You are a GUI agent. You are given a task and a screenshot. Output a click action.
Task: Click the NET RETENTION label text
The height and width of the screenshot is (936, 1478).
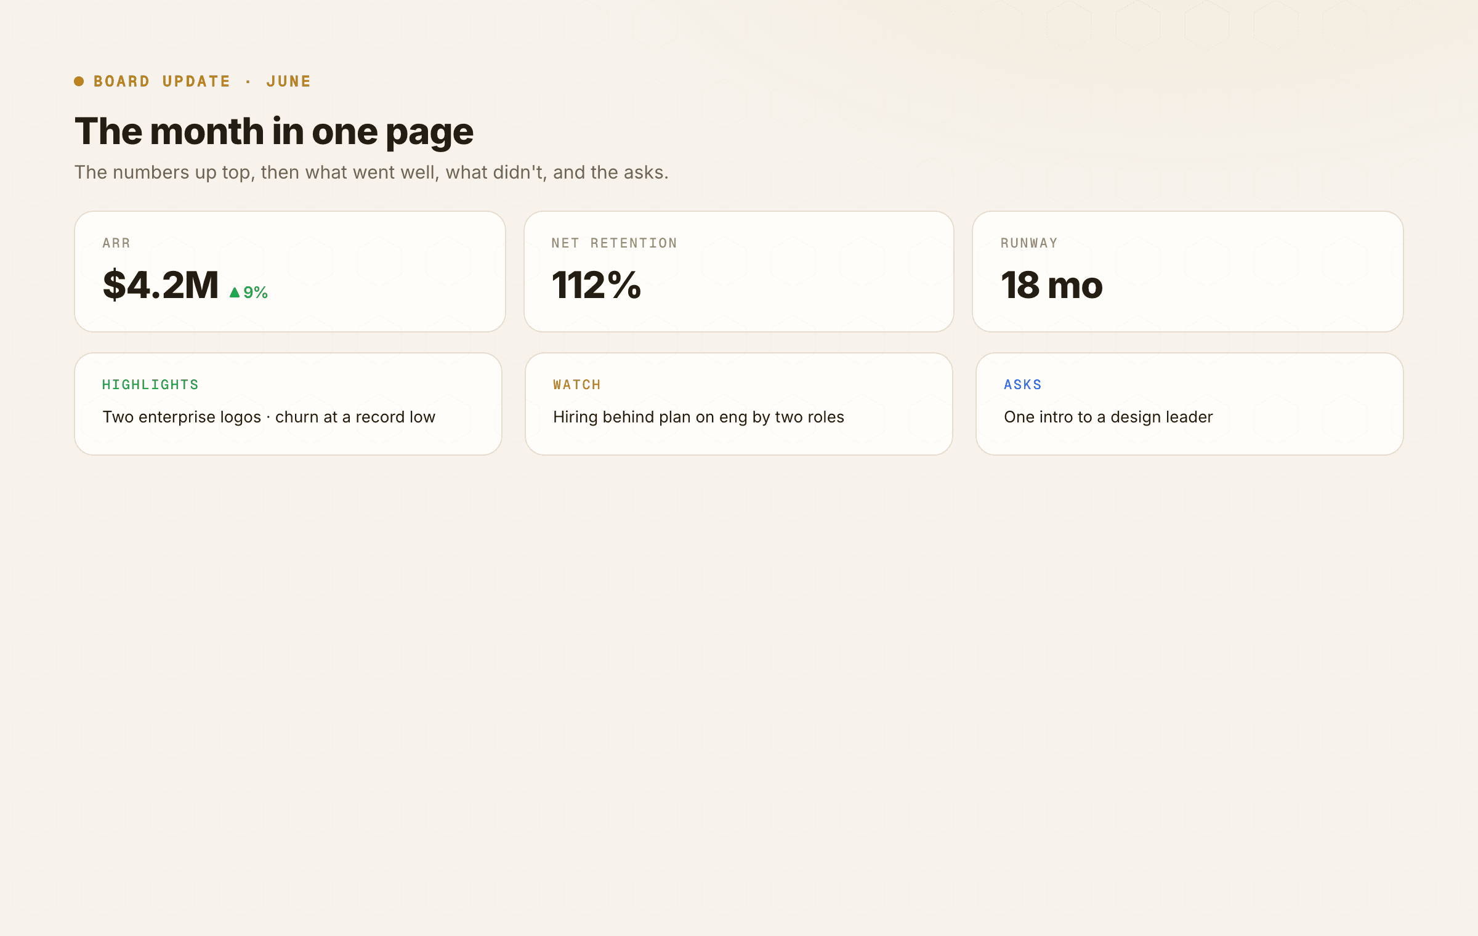point(615,243)
